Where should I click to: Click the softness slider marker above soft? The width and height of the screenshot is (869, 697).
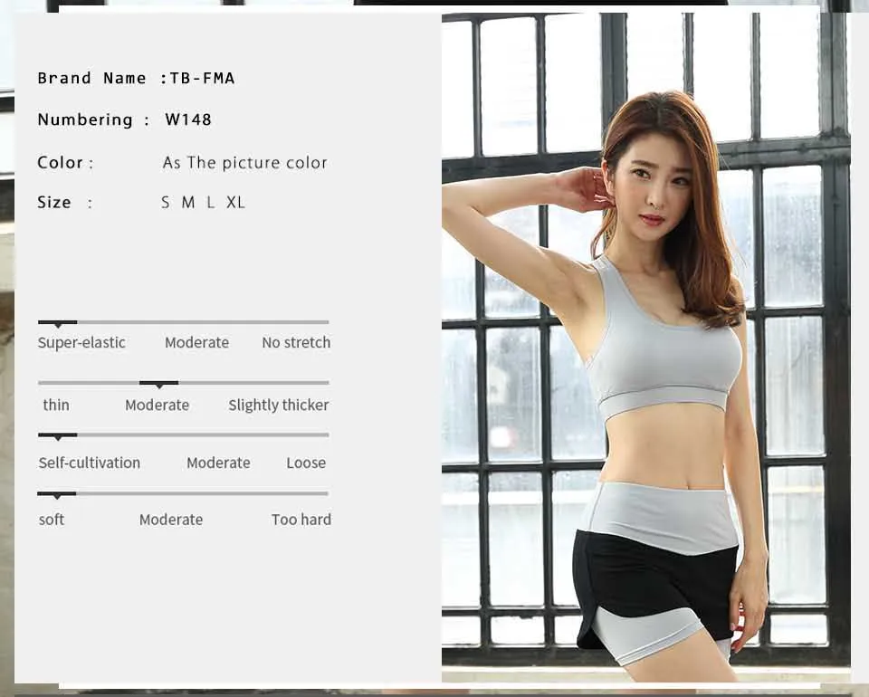(x=56, y=494)
